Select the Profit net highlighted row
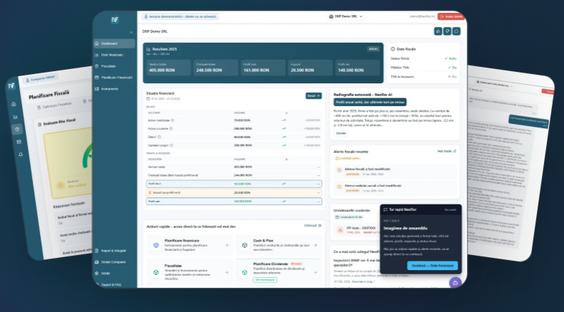Viewport: 564px width, 312px height. coord(233,202)
